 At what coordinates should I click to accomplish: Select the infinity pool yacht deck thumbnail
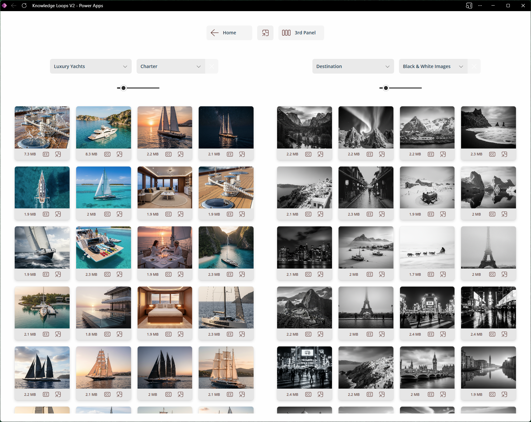(x=104, y=308)
